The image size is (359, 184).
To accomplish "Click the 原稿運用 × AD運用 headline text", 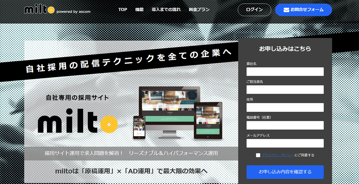I will coord(131,171).
